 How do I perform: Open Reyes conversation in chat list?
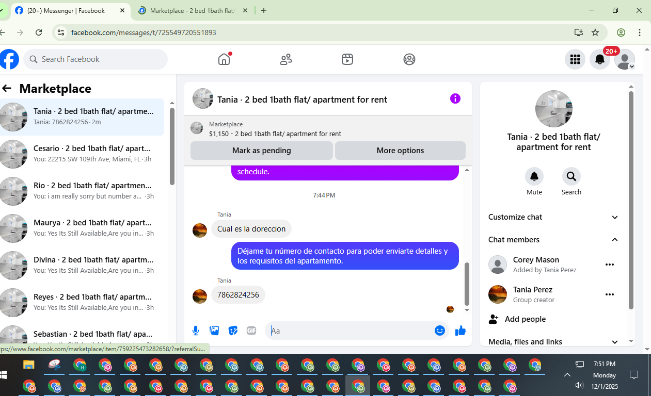[82, 303]
